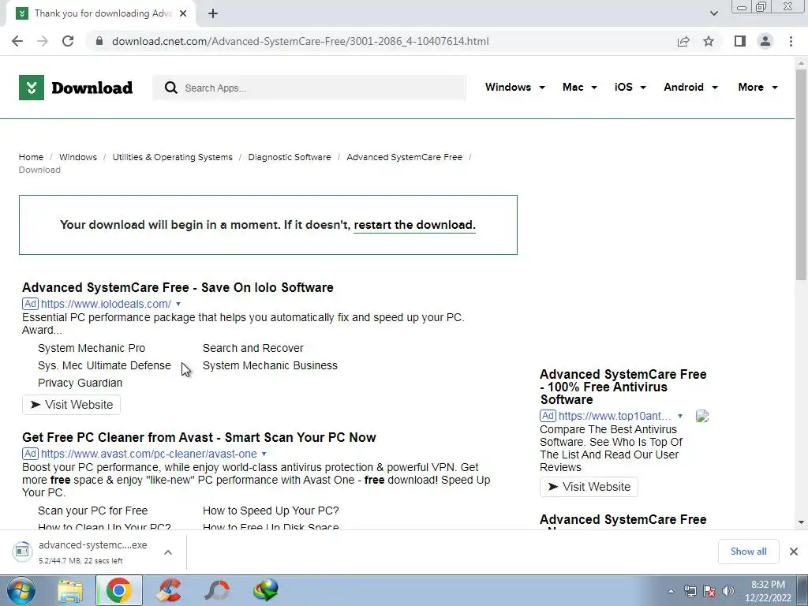Click the scrollbar down arrow
Screen dimensions: 808x606
coord(801,522)
